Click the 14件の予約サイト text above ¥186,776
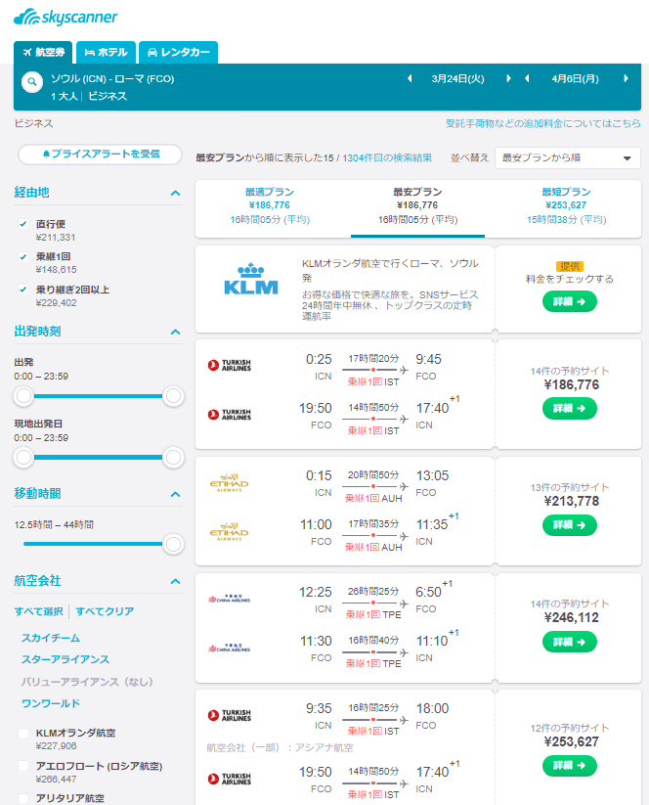 coord(570,371)
